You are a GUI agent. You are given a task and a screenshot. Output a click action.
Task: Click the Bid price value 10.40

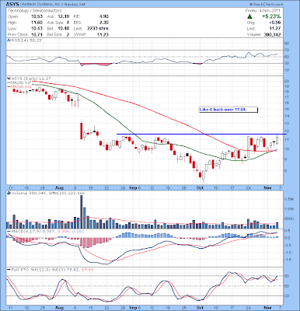[x=64, y=29]
